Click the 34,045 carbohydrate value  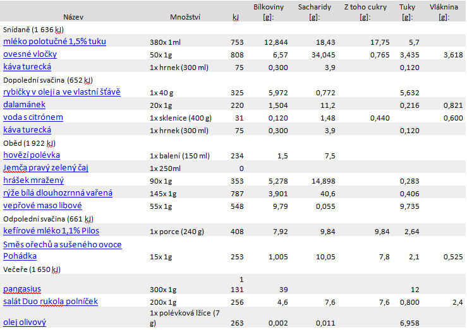coord(323,55)
